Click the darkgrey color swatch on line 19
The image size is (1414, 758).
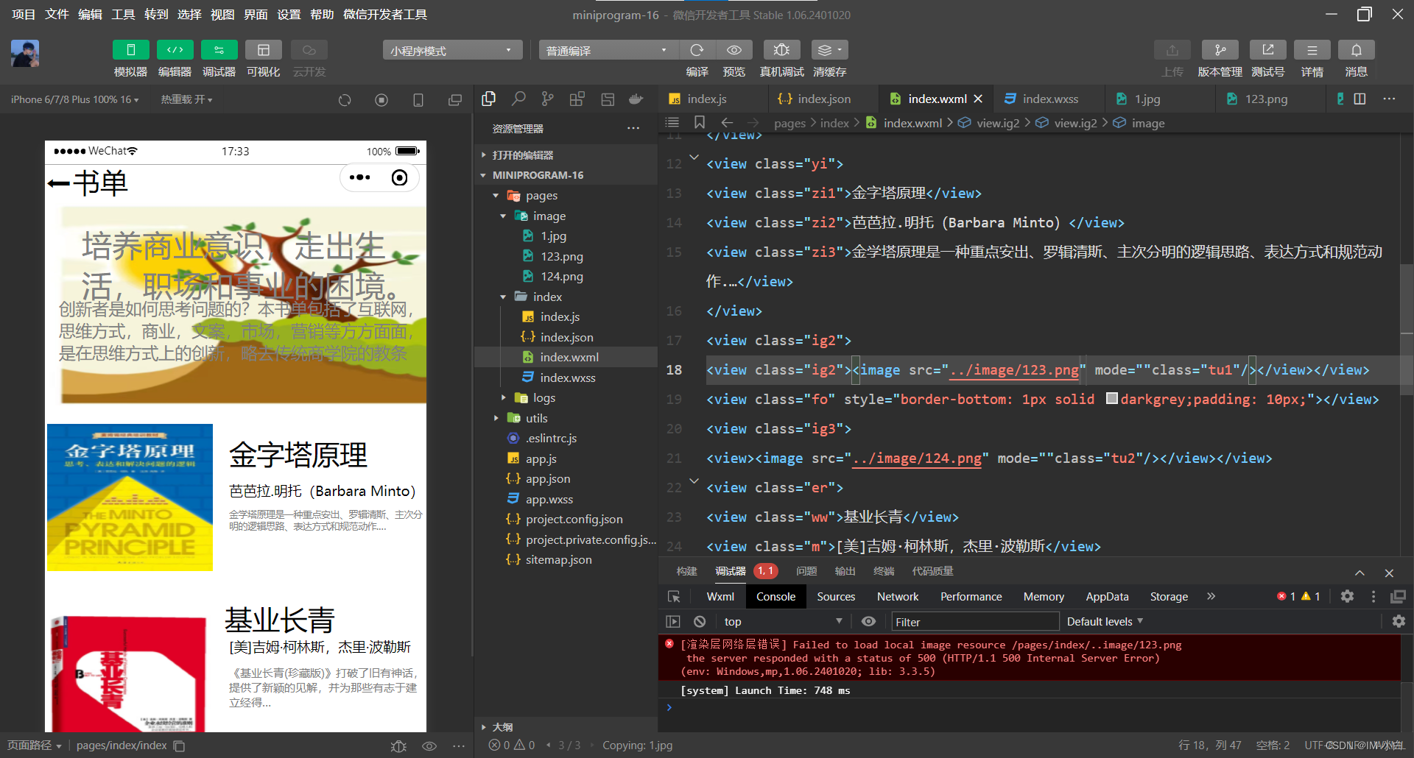pos(1112,399)
